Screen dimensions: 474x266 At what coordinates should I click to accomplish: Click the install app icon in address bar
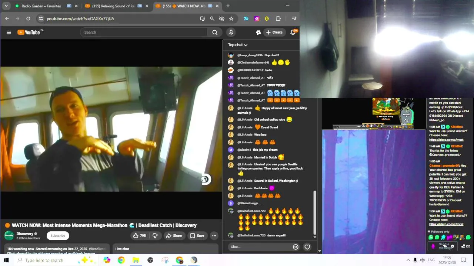tap(203, 18)
